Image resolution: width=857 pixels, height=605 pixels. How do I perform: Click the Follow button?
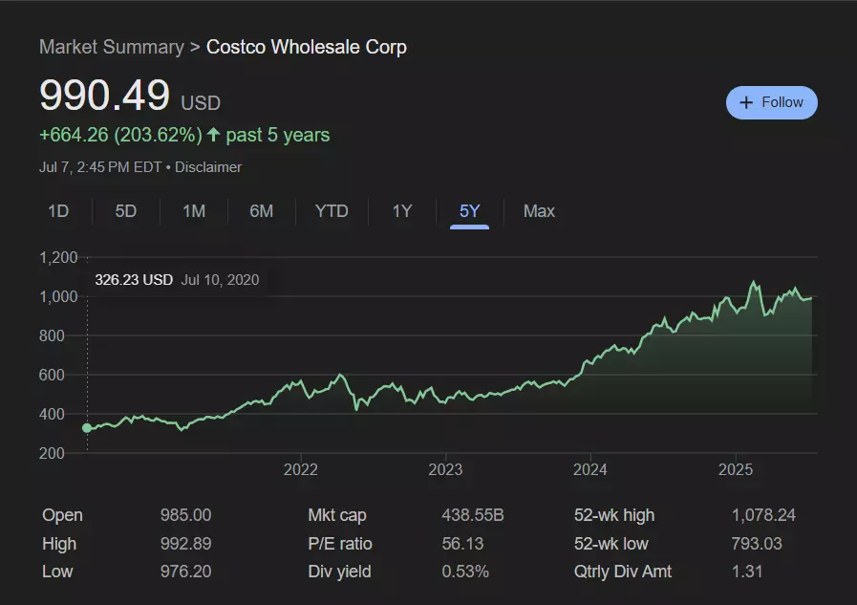click(771, 102)
